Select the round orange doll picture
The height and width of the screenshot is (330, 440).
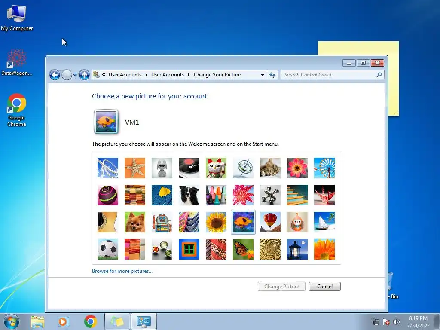297,222
